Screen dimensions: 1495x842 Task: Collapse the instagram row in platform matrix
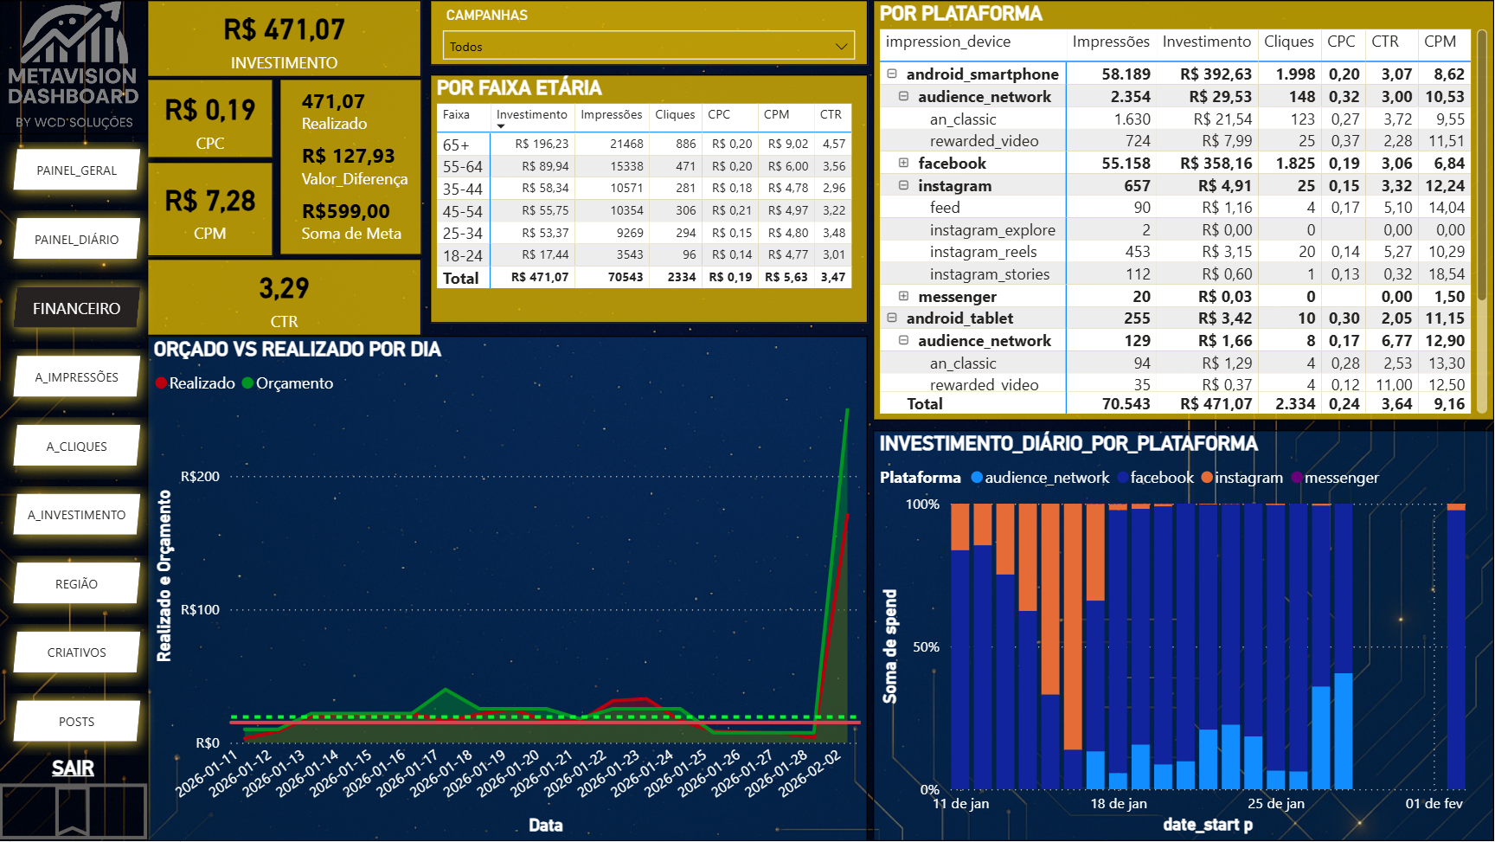tap(903, 186)
